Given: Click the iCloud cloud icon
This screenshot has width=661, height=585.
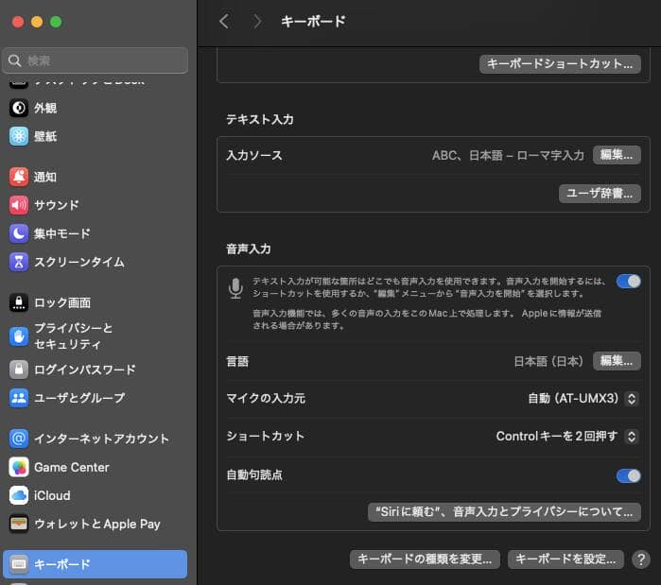Looking at the screenshot, I should (x=19, y=495).
